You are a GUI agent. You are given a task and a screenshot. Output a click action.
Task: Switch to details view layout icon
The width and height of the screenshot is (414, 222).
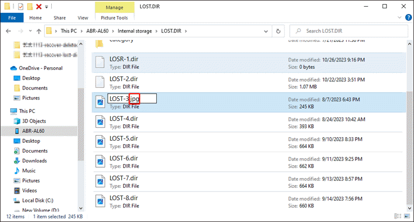pos(397,216)
